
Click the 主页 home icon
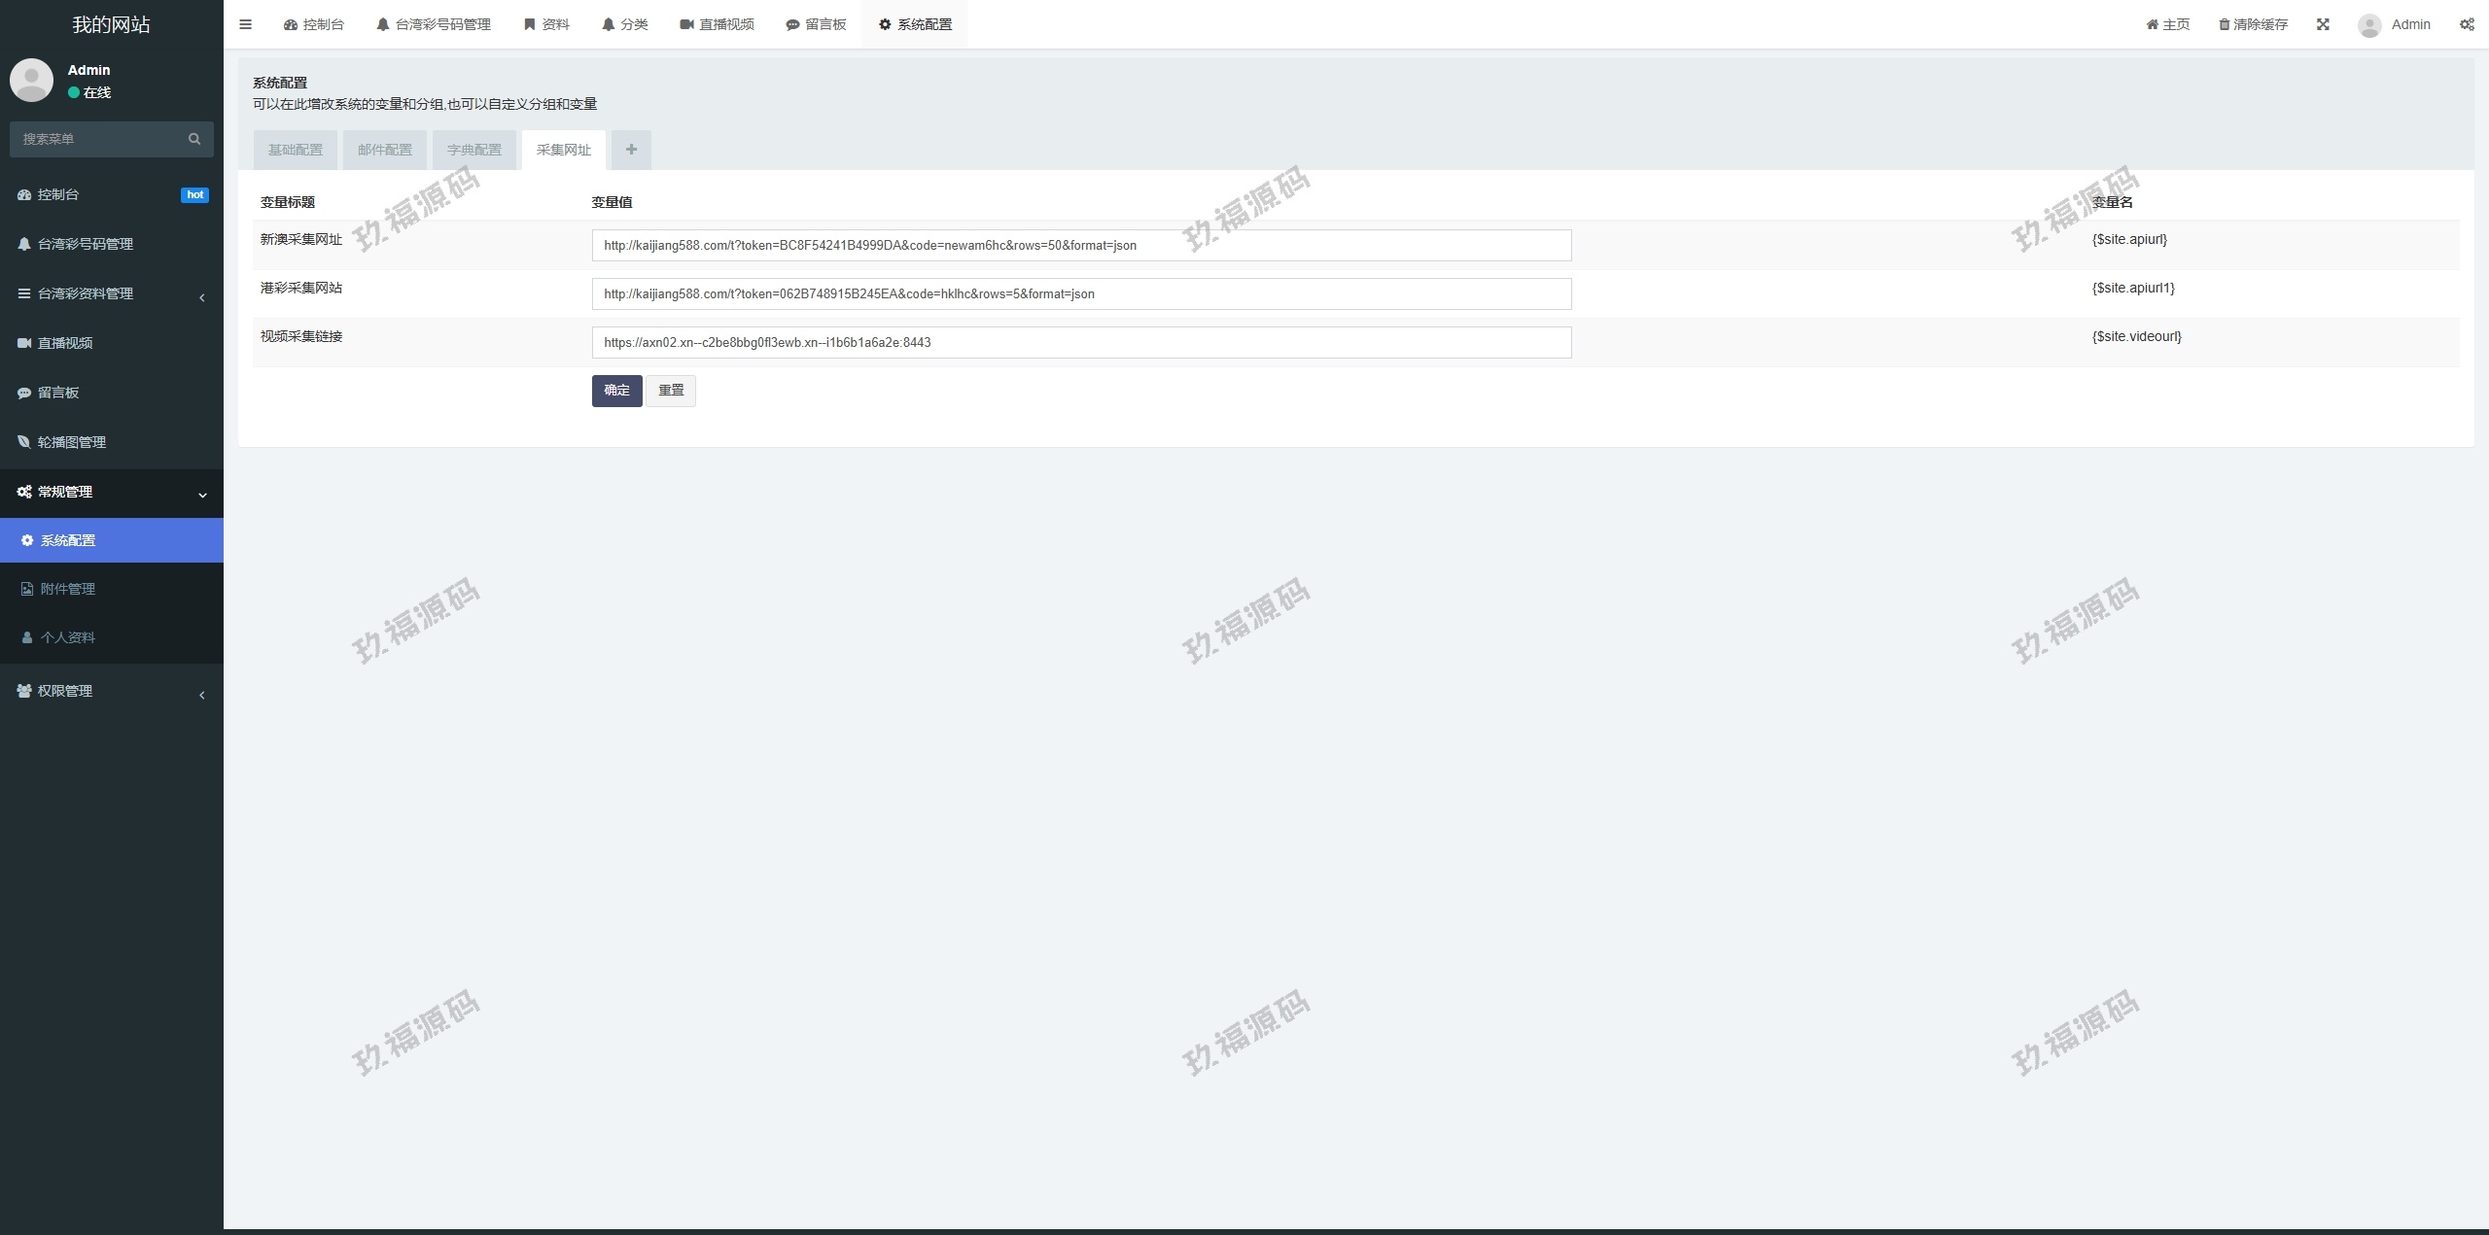[2152, 24]
